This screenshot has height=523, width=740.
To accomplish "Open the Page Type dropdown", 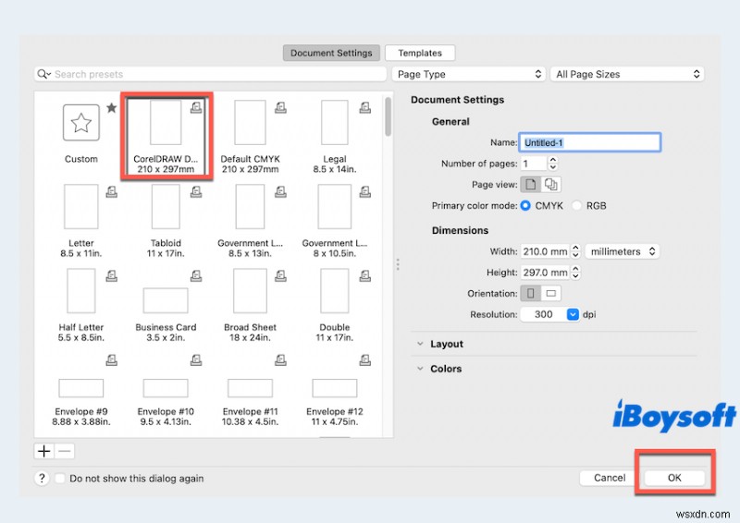I will click(469, 74).
